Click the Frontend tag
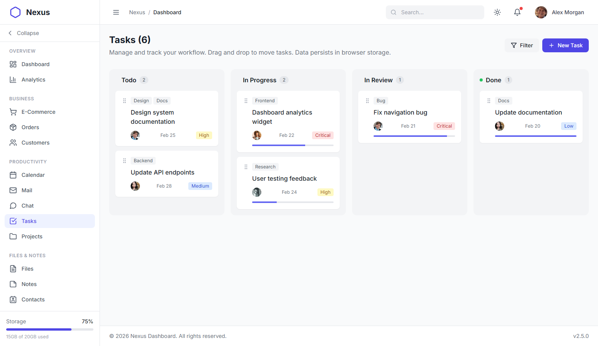The height and width of the screenshot is (346, 598). click(265, 101)
